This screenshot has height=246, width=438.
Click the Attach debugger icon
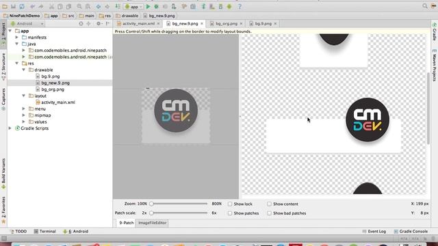pyautogui.click(x=174, y=6)
